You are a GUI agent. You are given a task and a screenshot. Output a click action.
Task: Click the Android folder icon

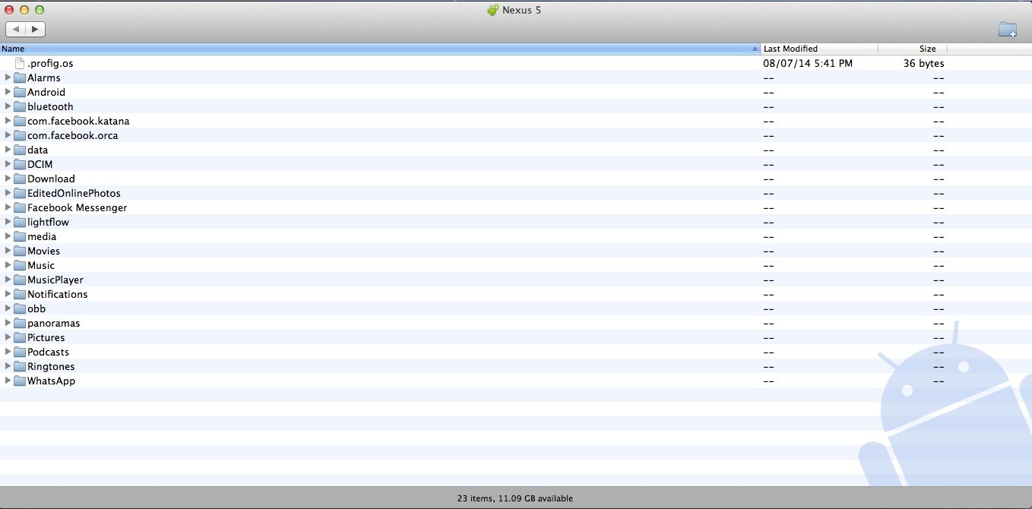[20, 92]
